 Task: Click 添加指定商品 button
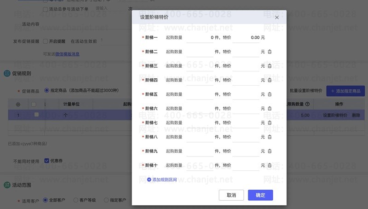click(x=345, y=91)
